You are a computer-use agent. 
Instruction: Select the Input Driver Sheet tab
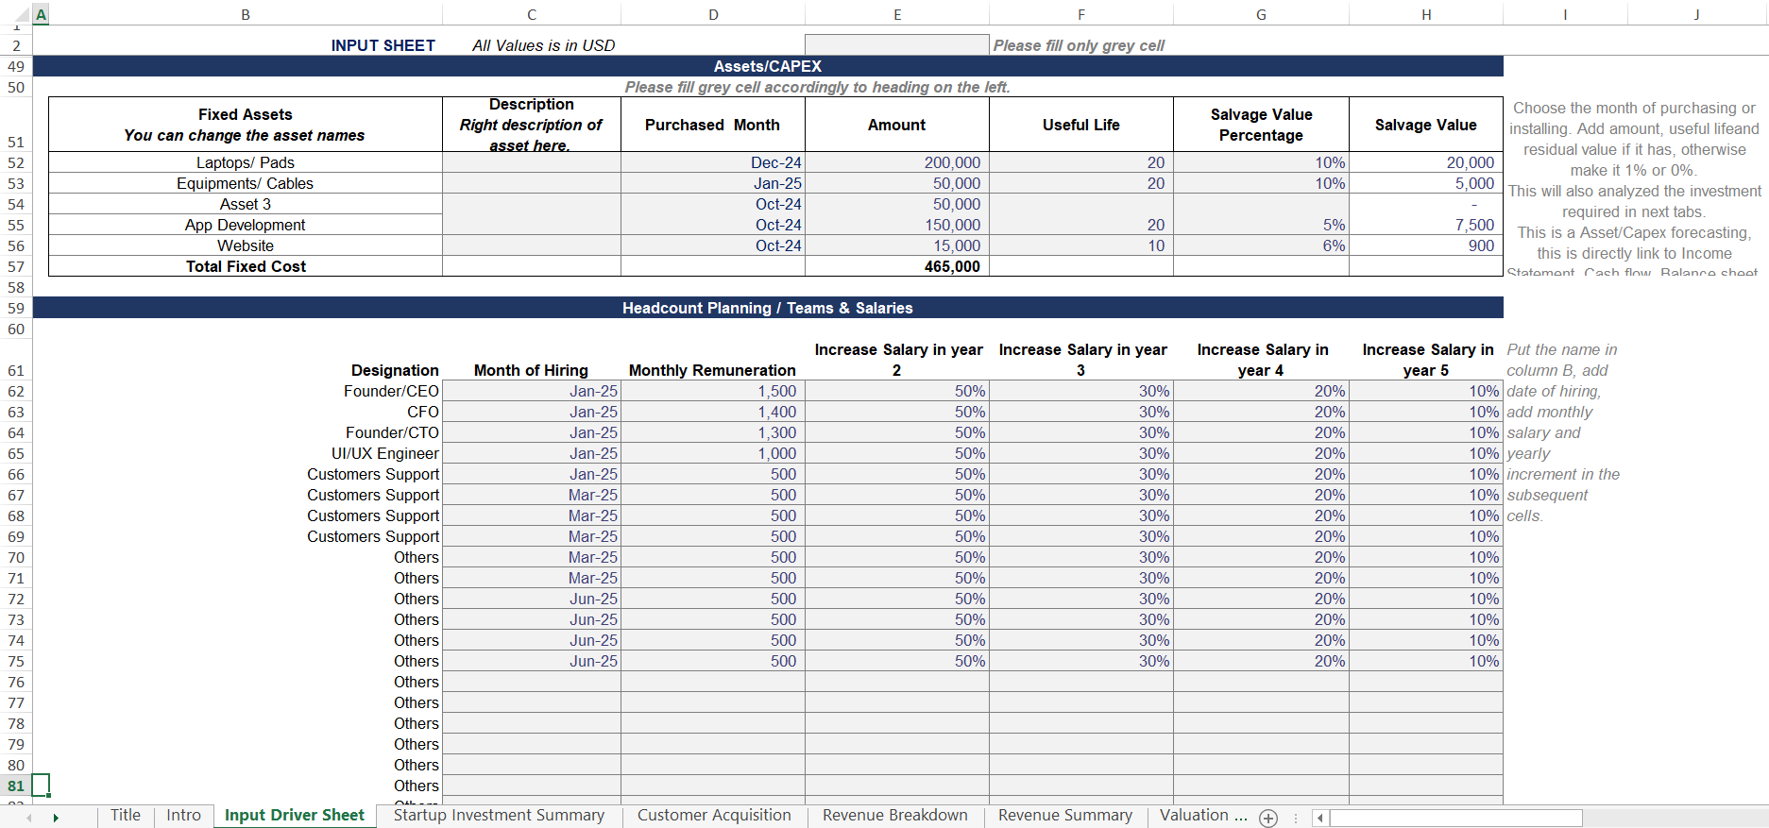coord(295,816)
